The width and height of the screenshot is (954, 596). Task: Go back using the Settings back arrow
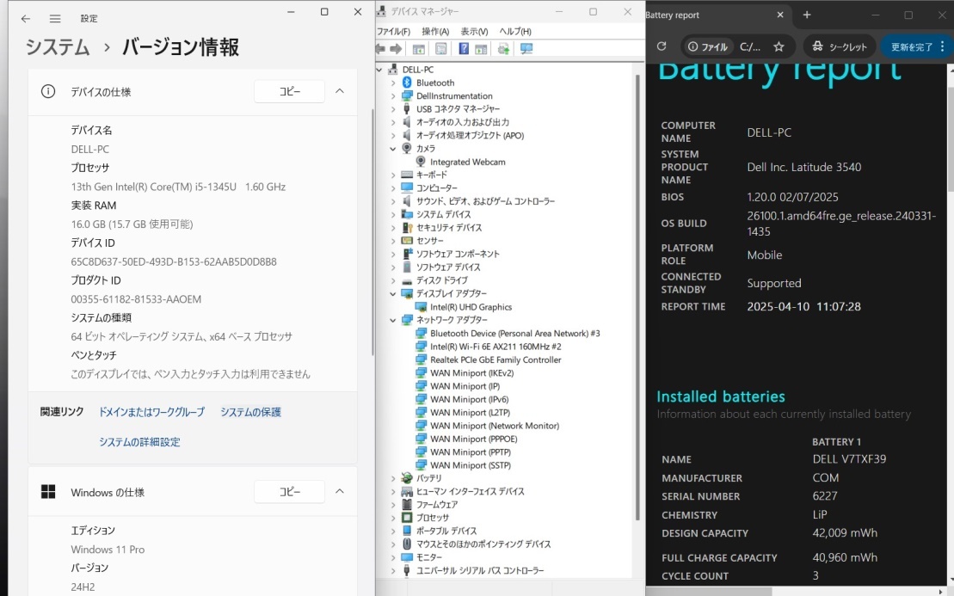(26, 19)
